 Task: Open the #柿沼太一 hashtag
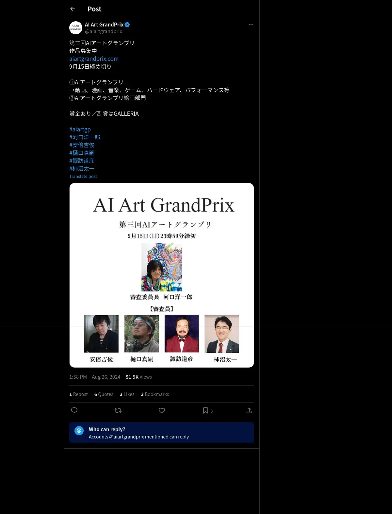click(x=82, y=169)
